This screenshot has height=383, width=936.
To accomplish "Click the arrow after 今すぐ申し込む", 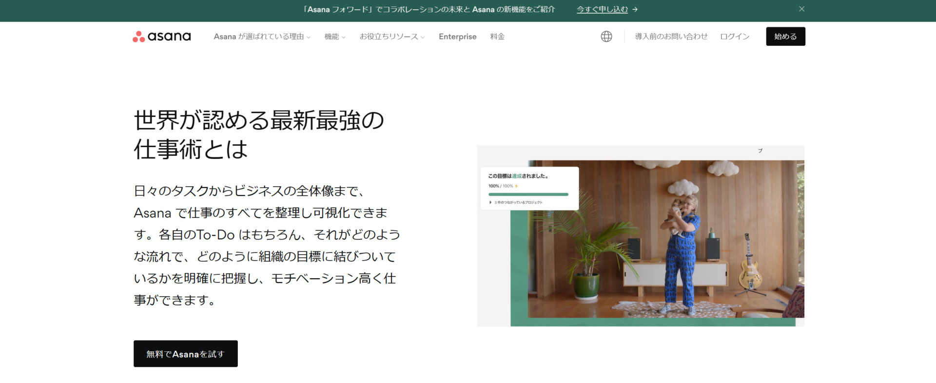I will pyautogui.click(x=635, y=9).
